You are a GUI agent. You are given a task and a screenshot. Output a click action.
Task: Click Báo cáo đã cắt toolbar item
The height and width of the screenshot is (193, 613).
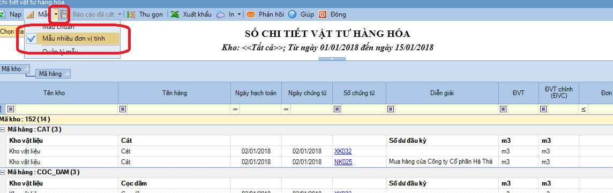[x=93, y=14]
